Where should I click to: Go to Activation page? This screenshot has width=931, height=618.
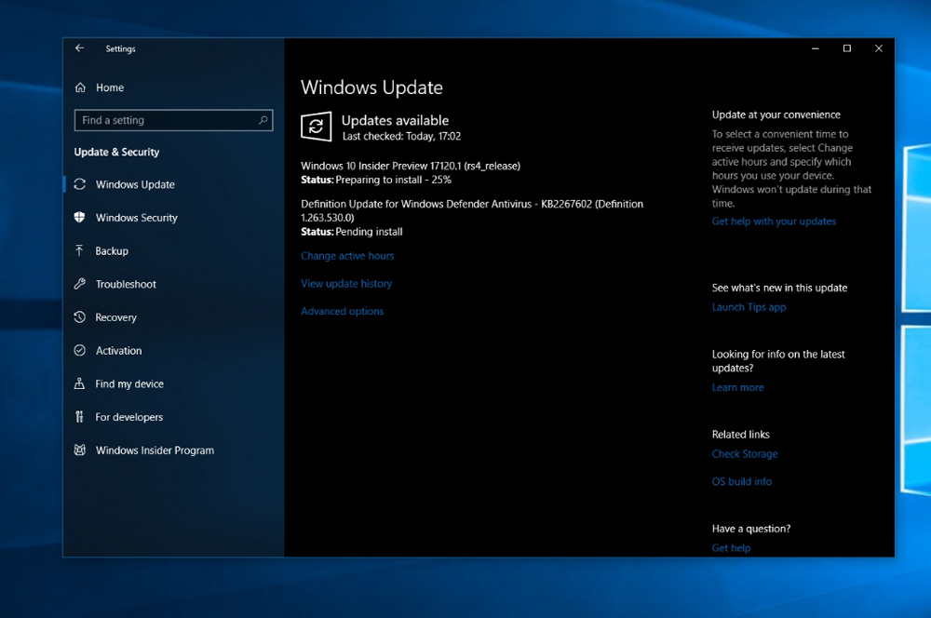point(119,351)
